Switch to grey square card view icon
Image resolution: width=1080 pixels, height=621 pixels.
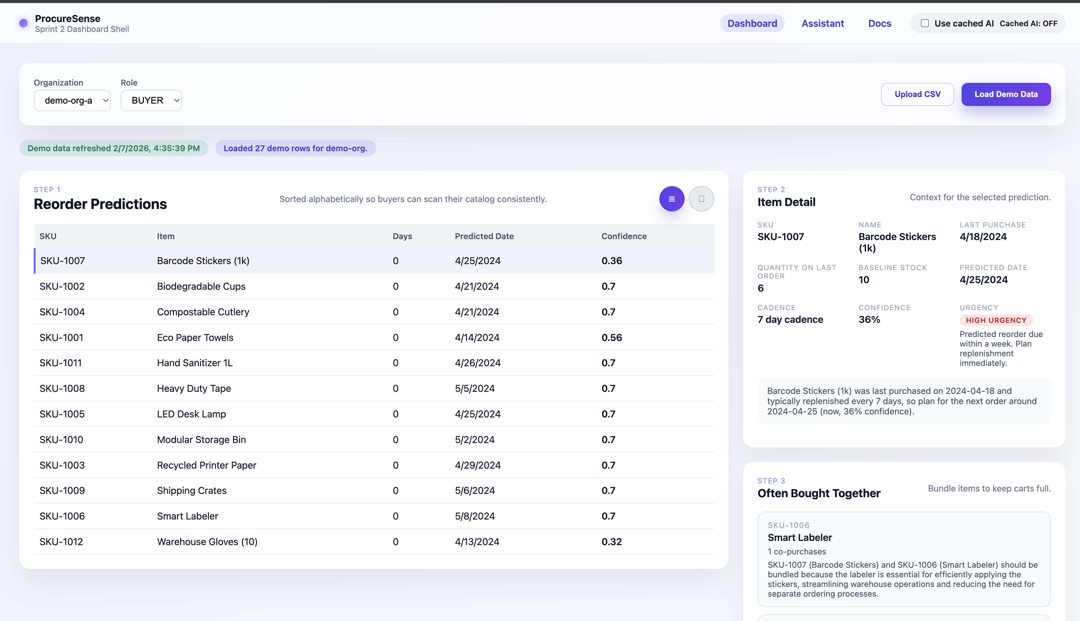pos(701,199)
